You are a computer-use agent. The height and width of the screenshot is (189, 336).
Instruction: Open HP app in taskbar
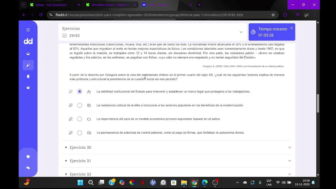(153, 183)
